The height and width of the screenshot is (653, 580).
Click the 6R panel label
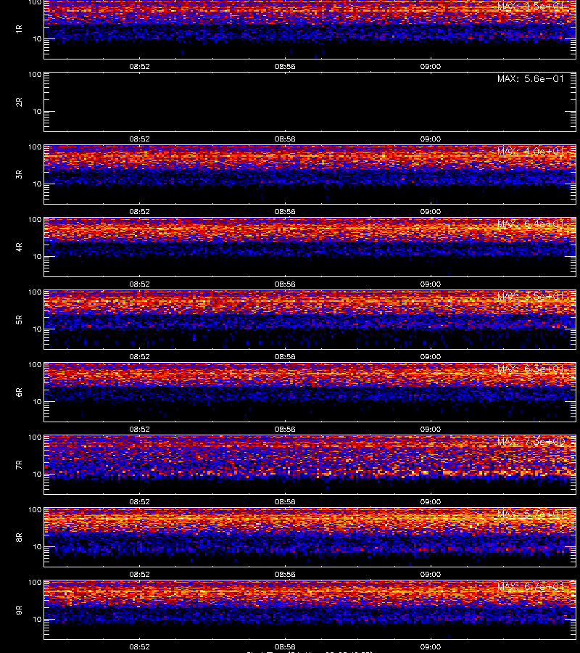19,393
